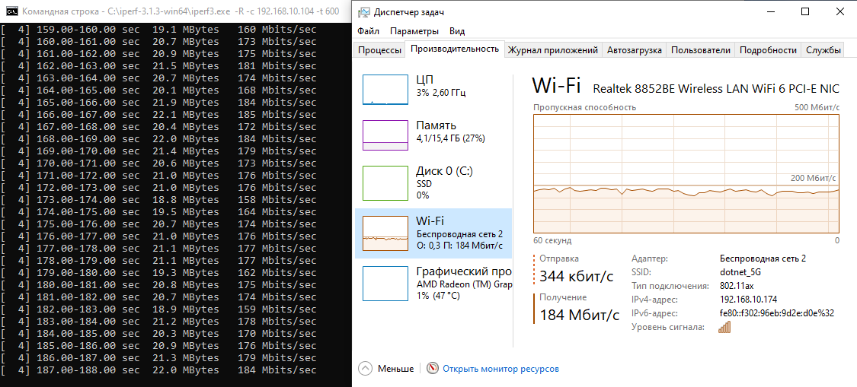
Task: Click the Диспетчер задач window title text
Action: [409, 11]
